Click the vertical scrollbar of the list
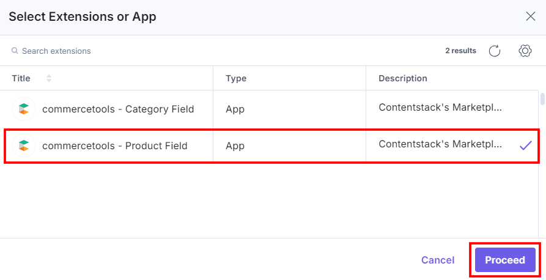This screenshot has width=546, height=280. [x=542, y=99]
